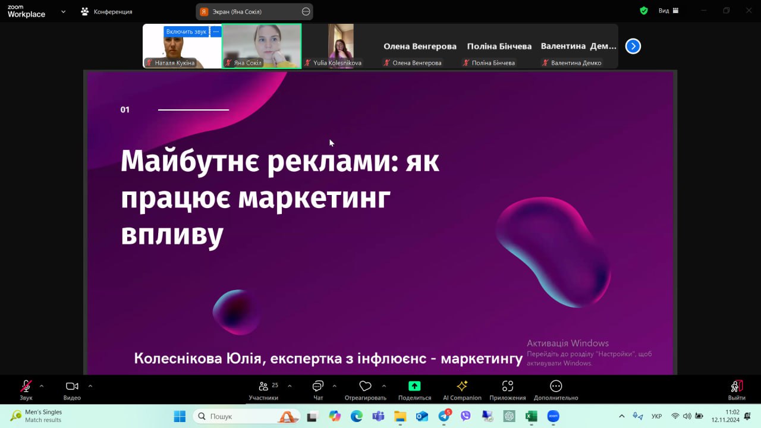
Task: Open the More options ellipsis in toolbar
Action: click(x=556, y=390)
